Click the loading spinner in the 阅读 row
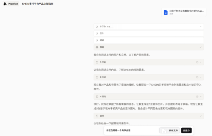The height and width of the screenshot is (136, 212). (x=97, y=40)
